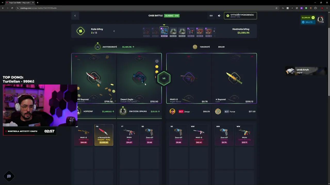
Task: Open the browser Extensions puzzle icon
Action: (315, 8)
